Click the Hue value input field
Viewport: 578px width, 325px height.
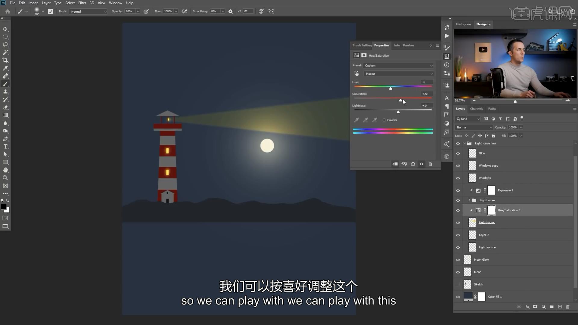(427, 82)
